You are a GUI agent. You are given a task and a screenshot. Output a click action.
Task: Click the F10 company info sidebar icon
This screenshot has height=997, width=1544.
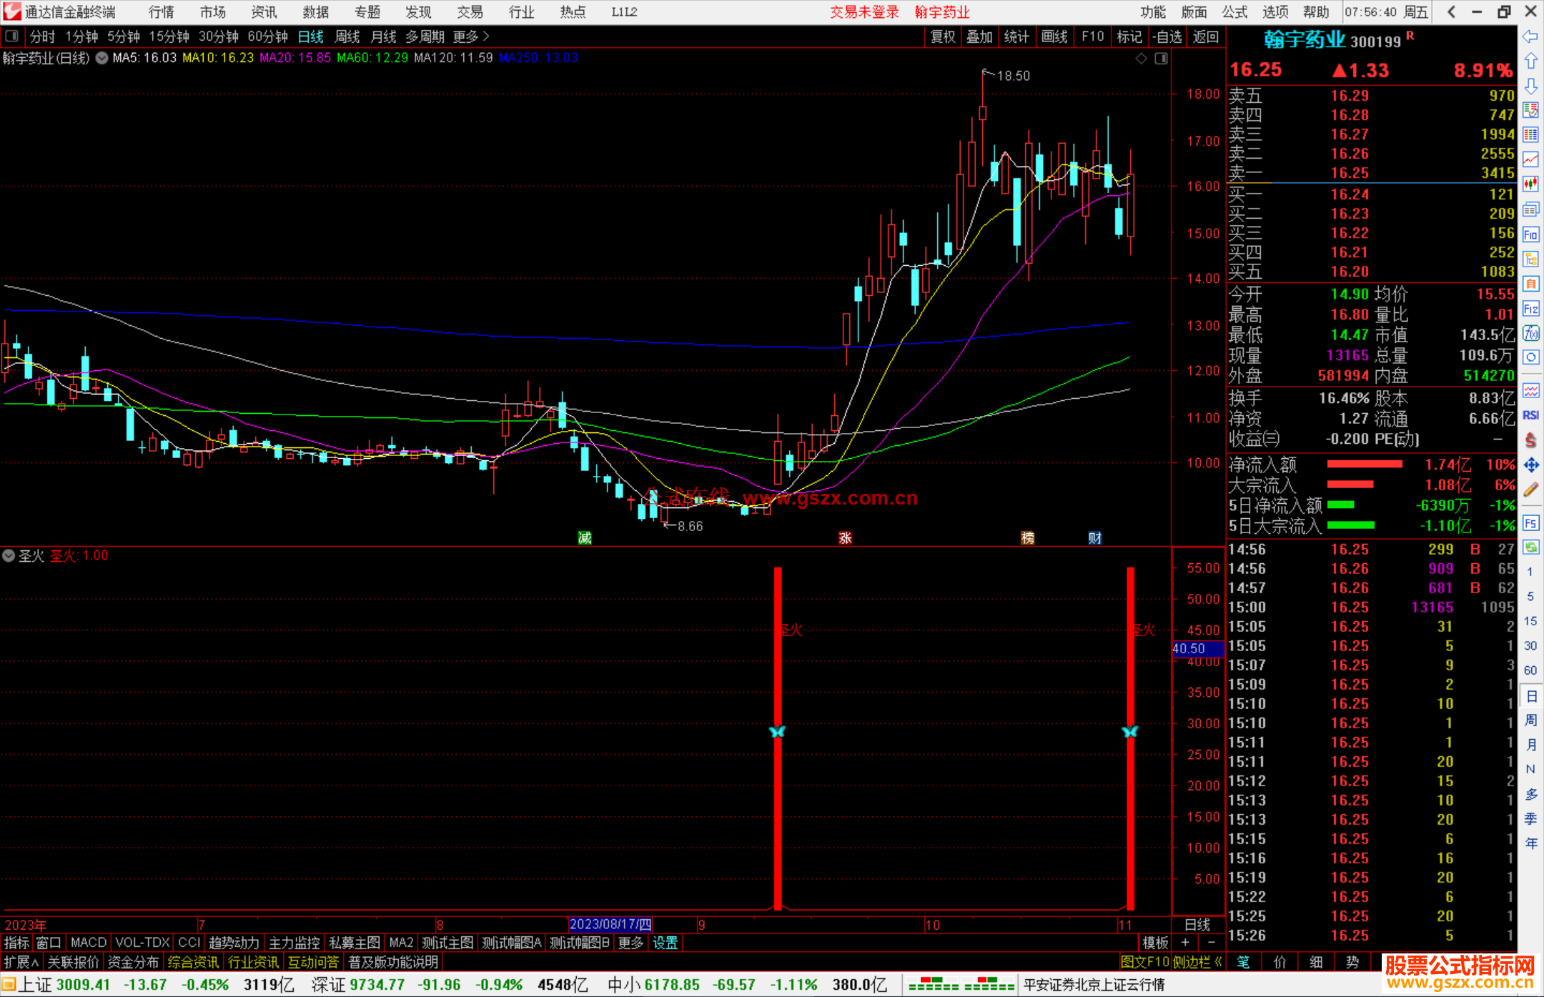pyautogui.click(x=1530, y=234)
